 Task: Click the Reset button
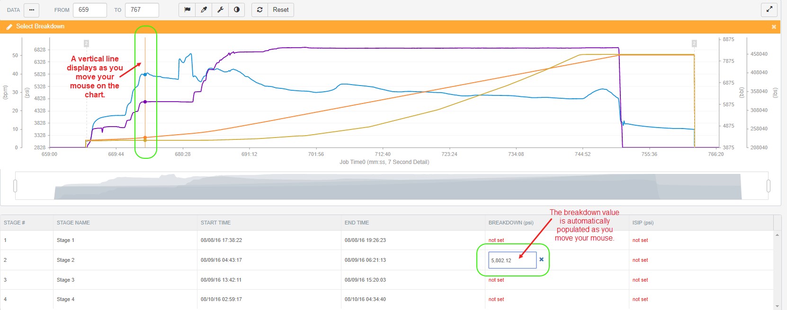tap(281, 10)
